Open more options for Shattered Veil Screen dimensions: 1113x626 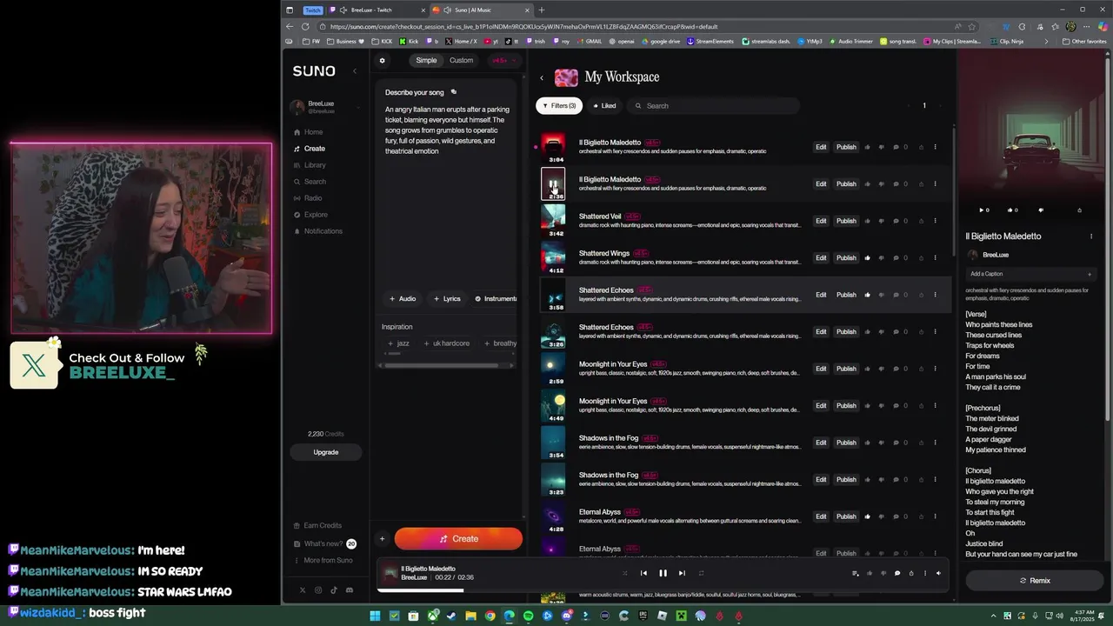coord(936,221)
